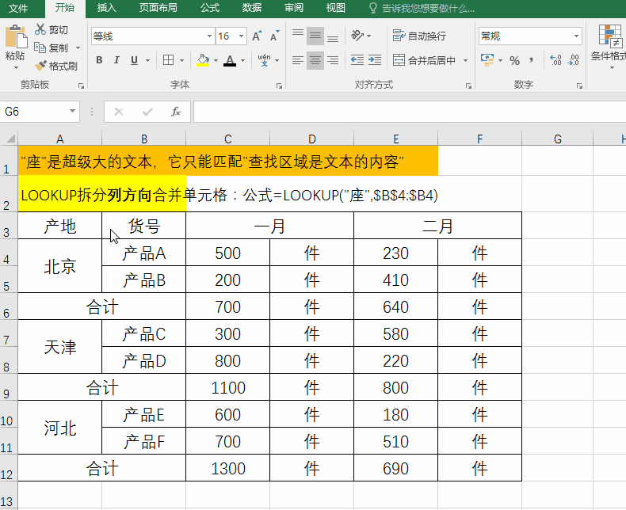Decrease indent icon
This screenshot has width=626, height=510.
[357, 60]
